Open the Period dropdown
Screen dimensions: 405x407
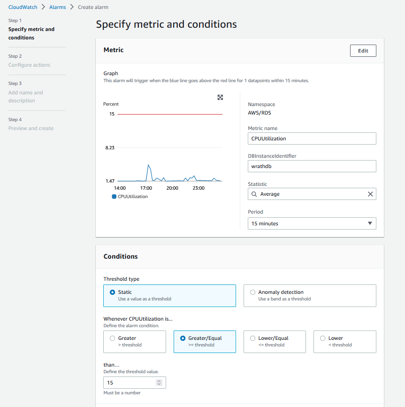pyautogui.click(x=312, y=223)
